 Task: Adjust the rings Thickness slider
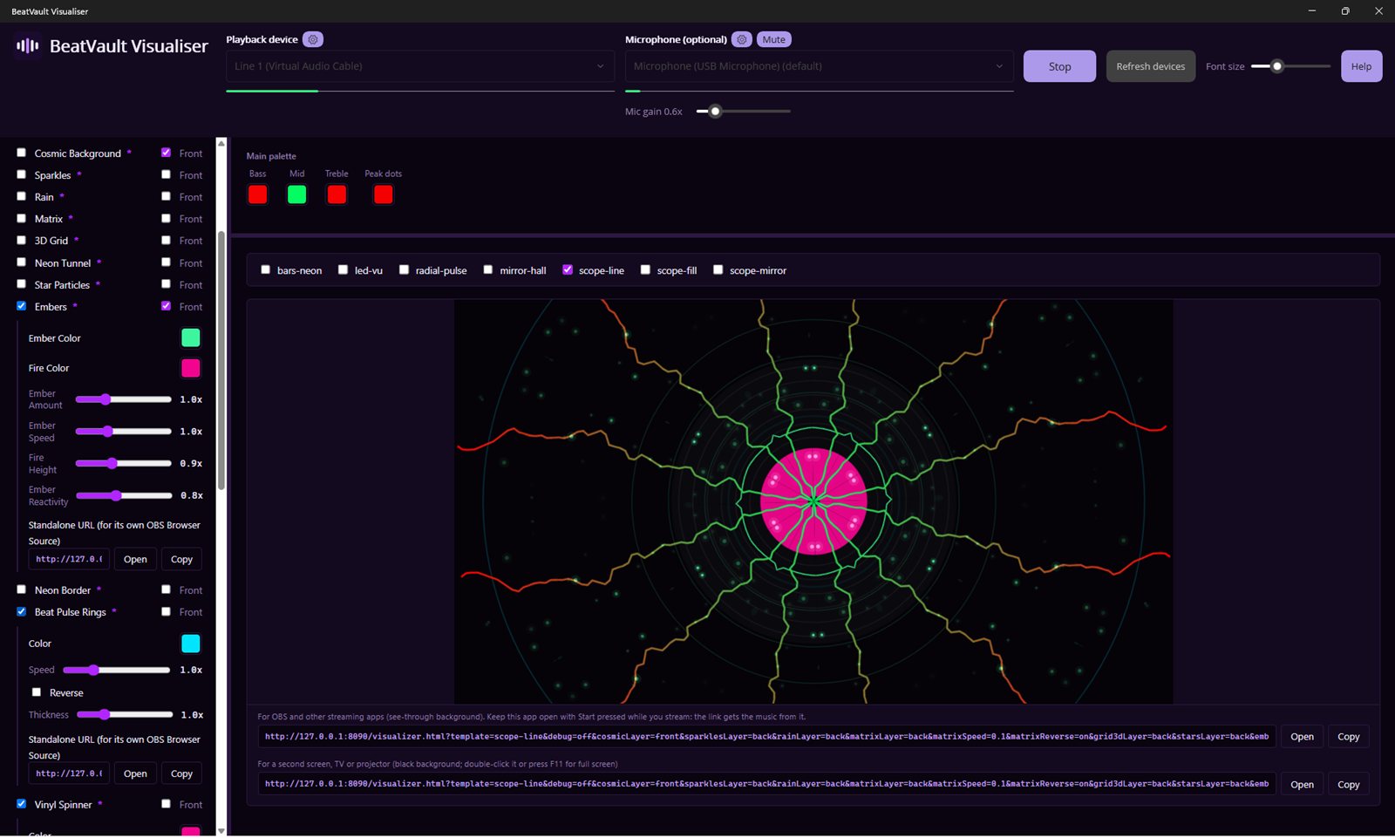[x=125, y=715]
